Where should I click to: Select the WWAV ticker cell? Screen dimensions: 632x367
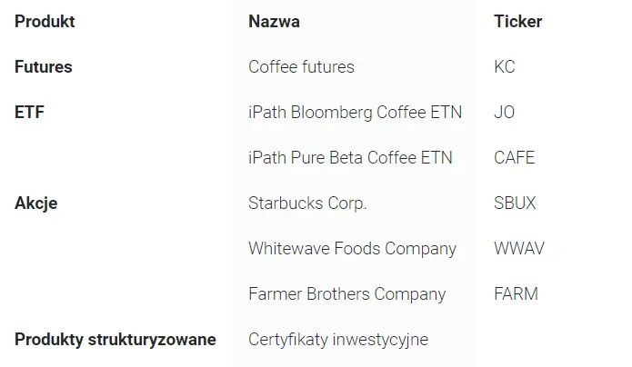pyautogui.click(x=519, y=249)
